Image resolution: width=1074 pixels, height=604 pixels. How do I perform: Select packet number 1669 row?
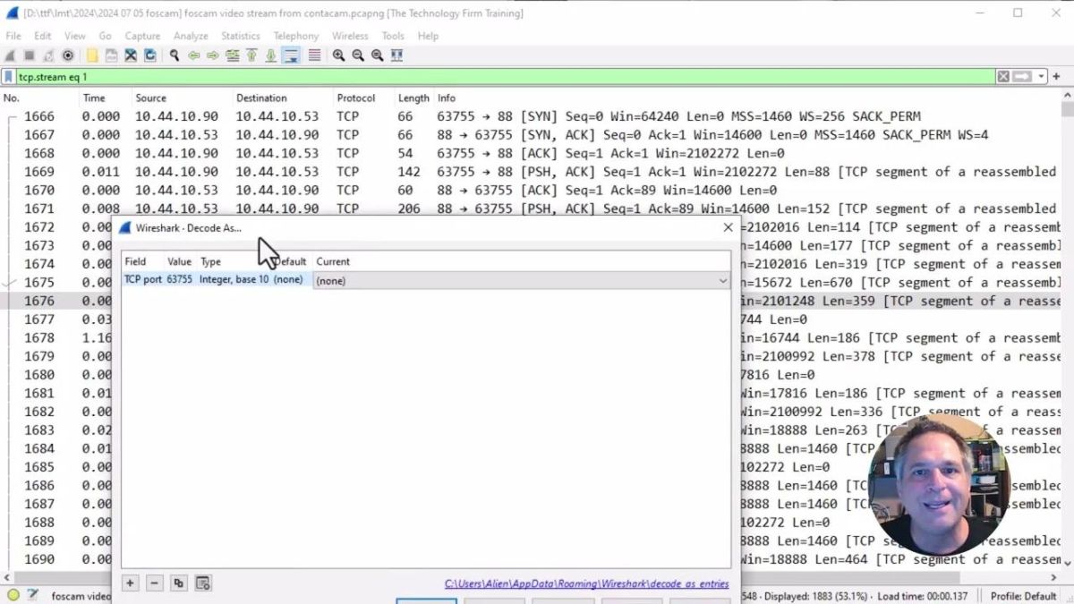point(530,172)
